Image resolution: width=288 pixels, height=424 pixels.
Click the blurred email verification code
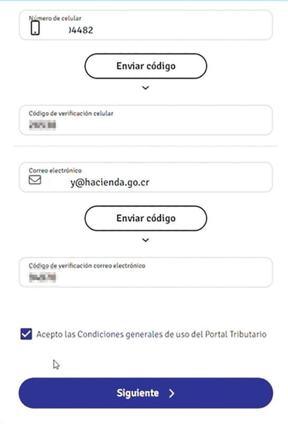[x=42, y=277]
